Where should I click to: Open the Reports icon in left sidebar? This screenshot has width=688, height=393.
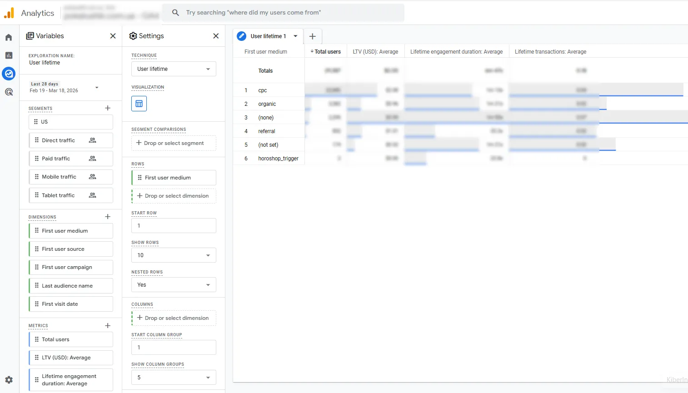click(9, 55)
